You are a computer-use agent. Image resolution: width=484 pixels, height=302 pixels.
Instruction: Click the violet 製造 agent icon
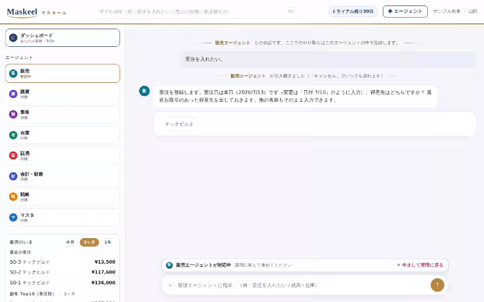pyautogui.click(x=13, y=114)
